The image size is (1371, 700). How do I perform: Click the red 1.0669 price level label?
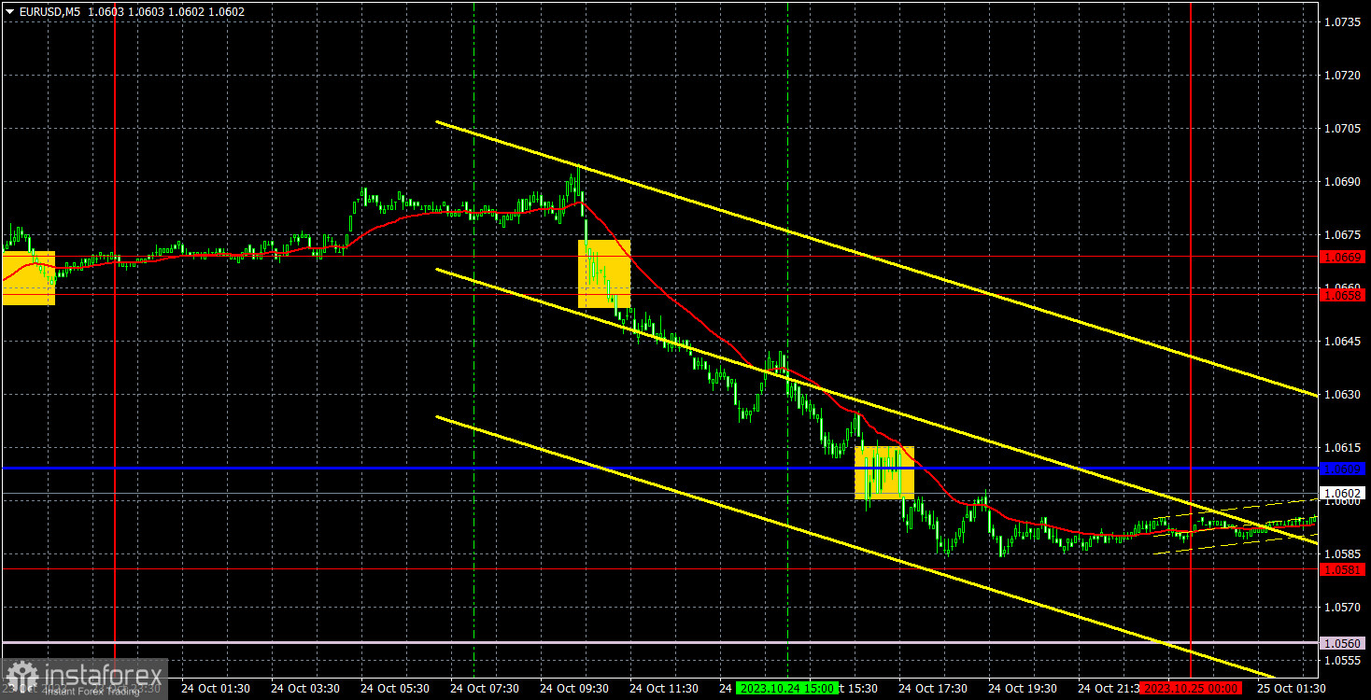(1343, 256)
